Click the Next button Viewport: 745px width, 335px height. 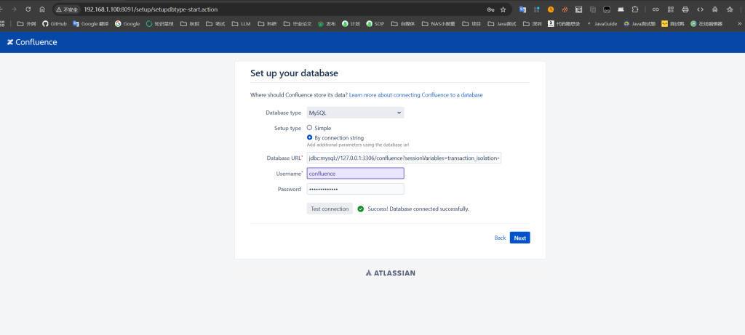click(x=519, y=238)
